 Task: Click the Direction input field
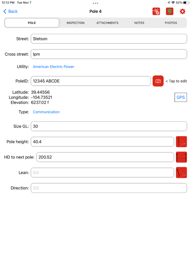109,188
